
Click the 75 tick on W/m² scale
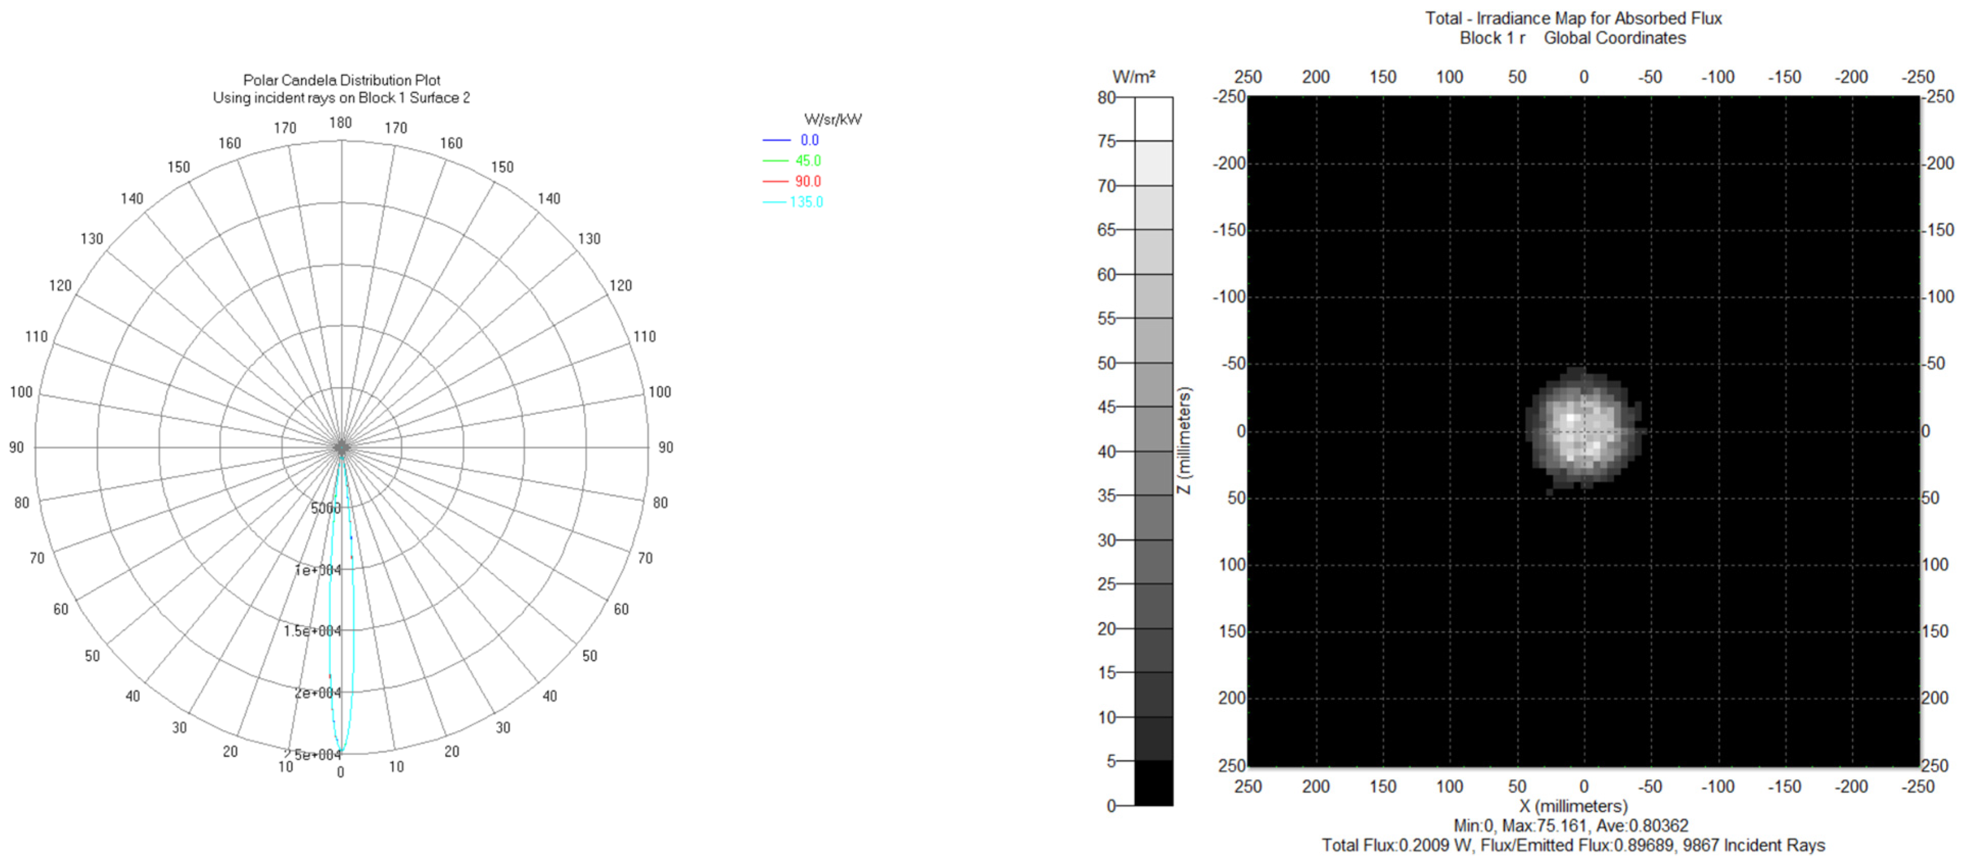pos(1106,141)
